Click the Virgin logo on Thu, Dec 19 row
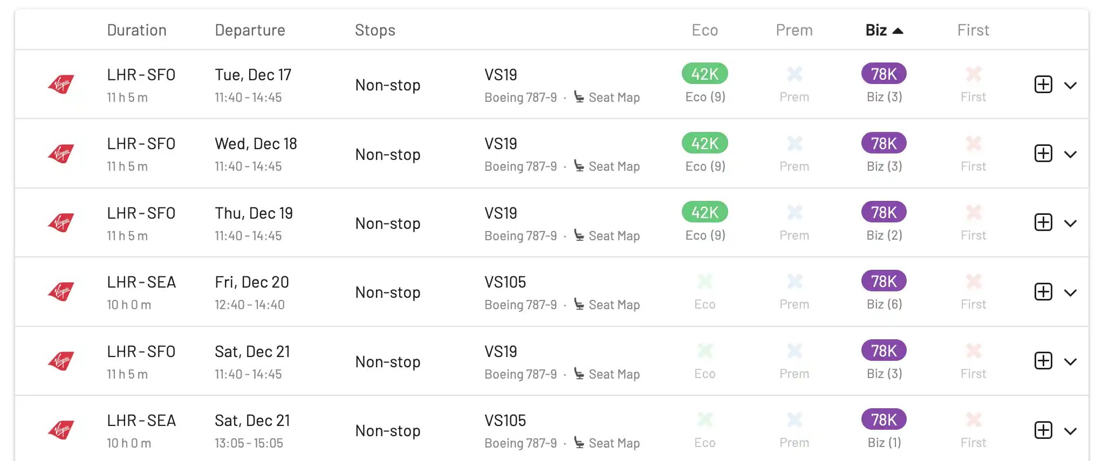 (61, 222)
